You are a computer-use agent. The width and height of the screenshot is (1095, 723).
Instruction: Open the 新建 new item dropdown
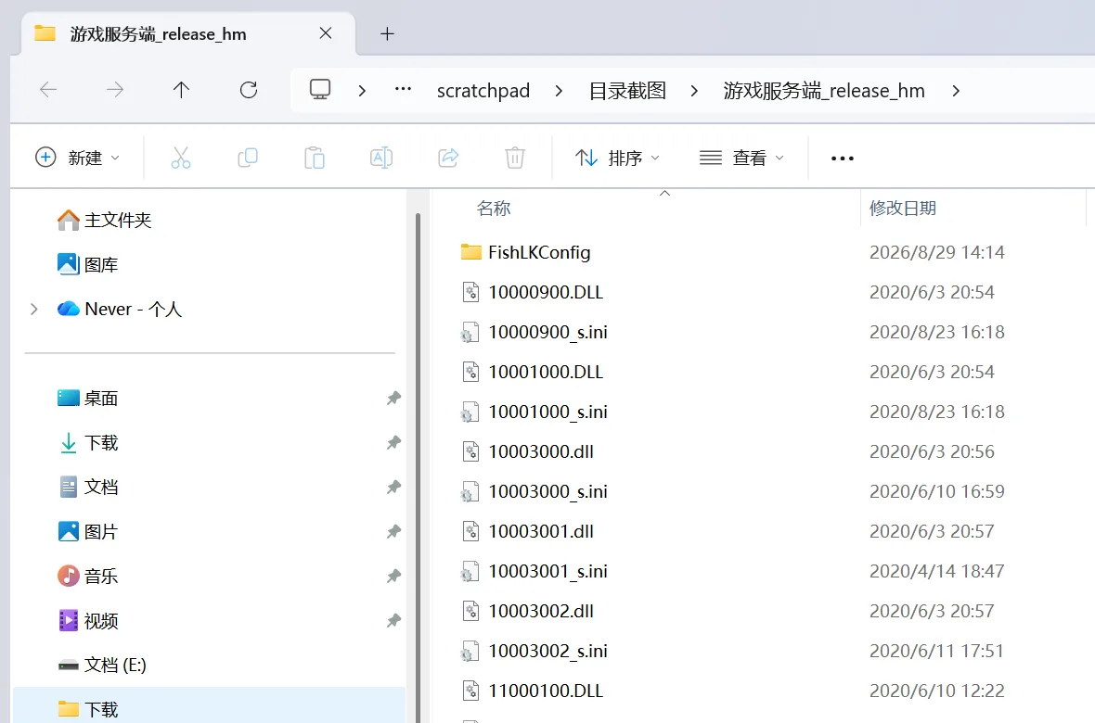[77, 158]
